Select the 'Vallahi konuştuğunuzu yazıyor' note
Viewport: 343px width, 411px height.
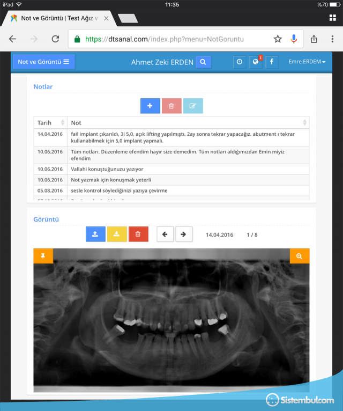[x=171, y=169]
